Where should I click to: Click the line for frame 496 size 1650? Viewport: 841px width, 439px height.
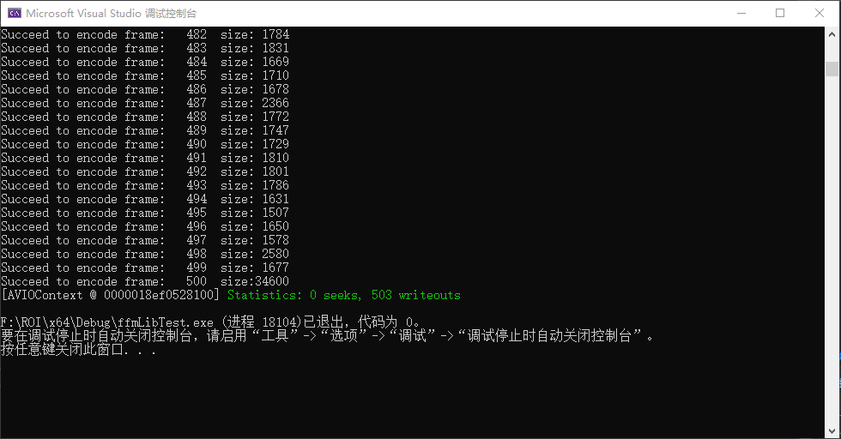click(x=145, y=226)
